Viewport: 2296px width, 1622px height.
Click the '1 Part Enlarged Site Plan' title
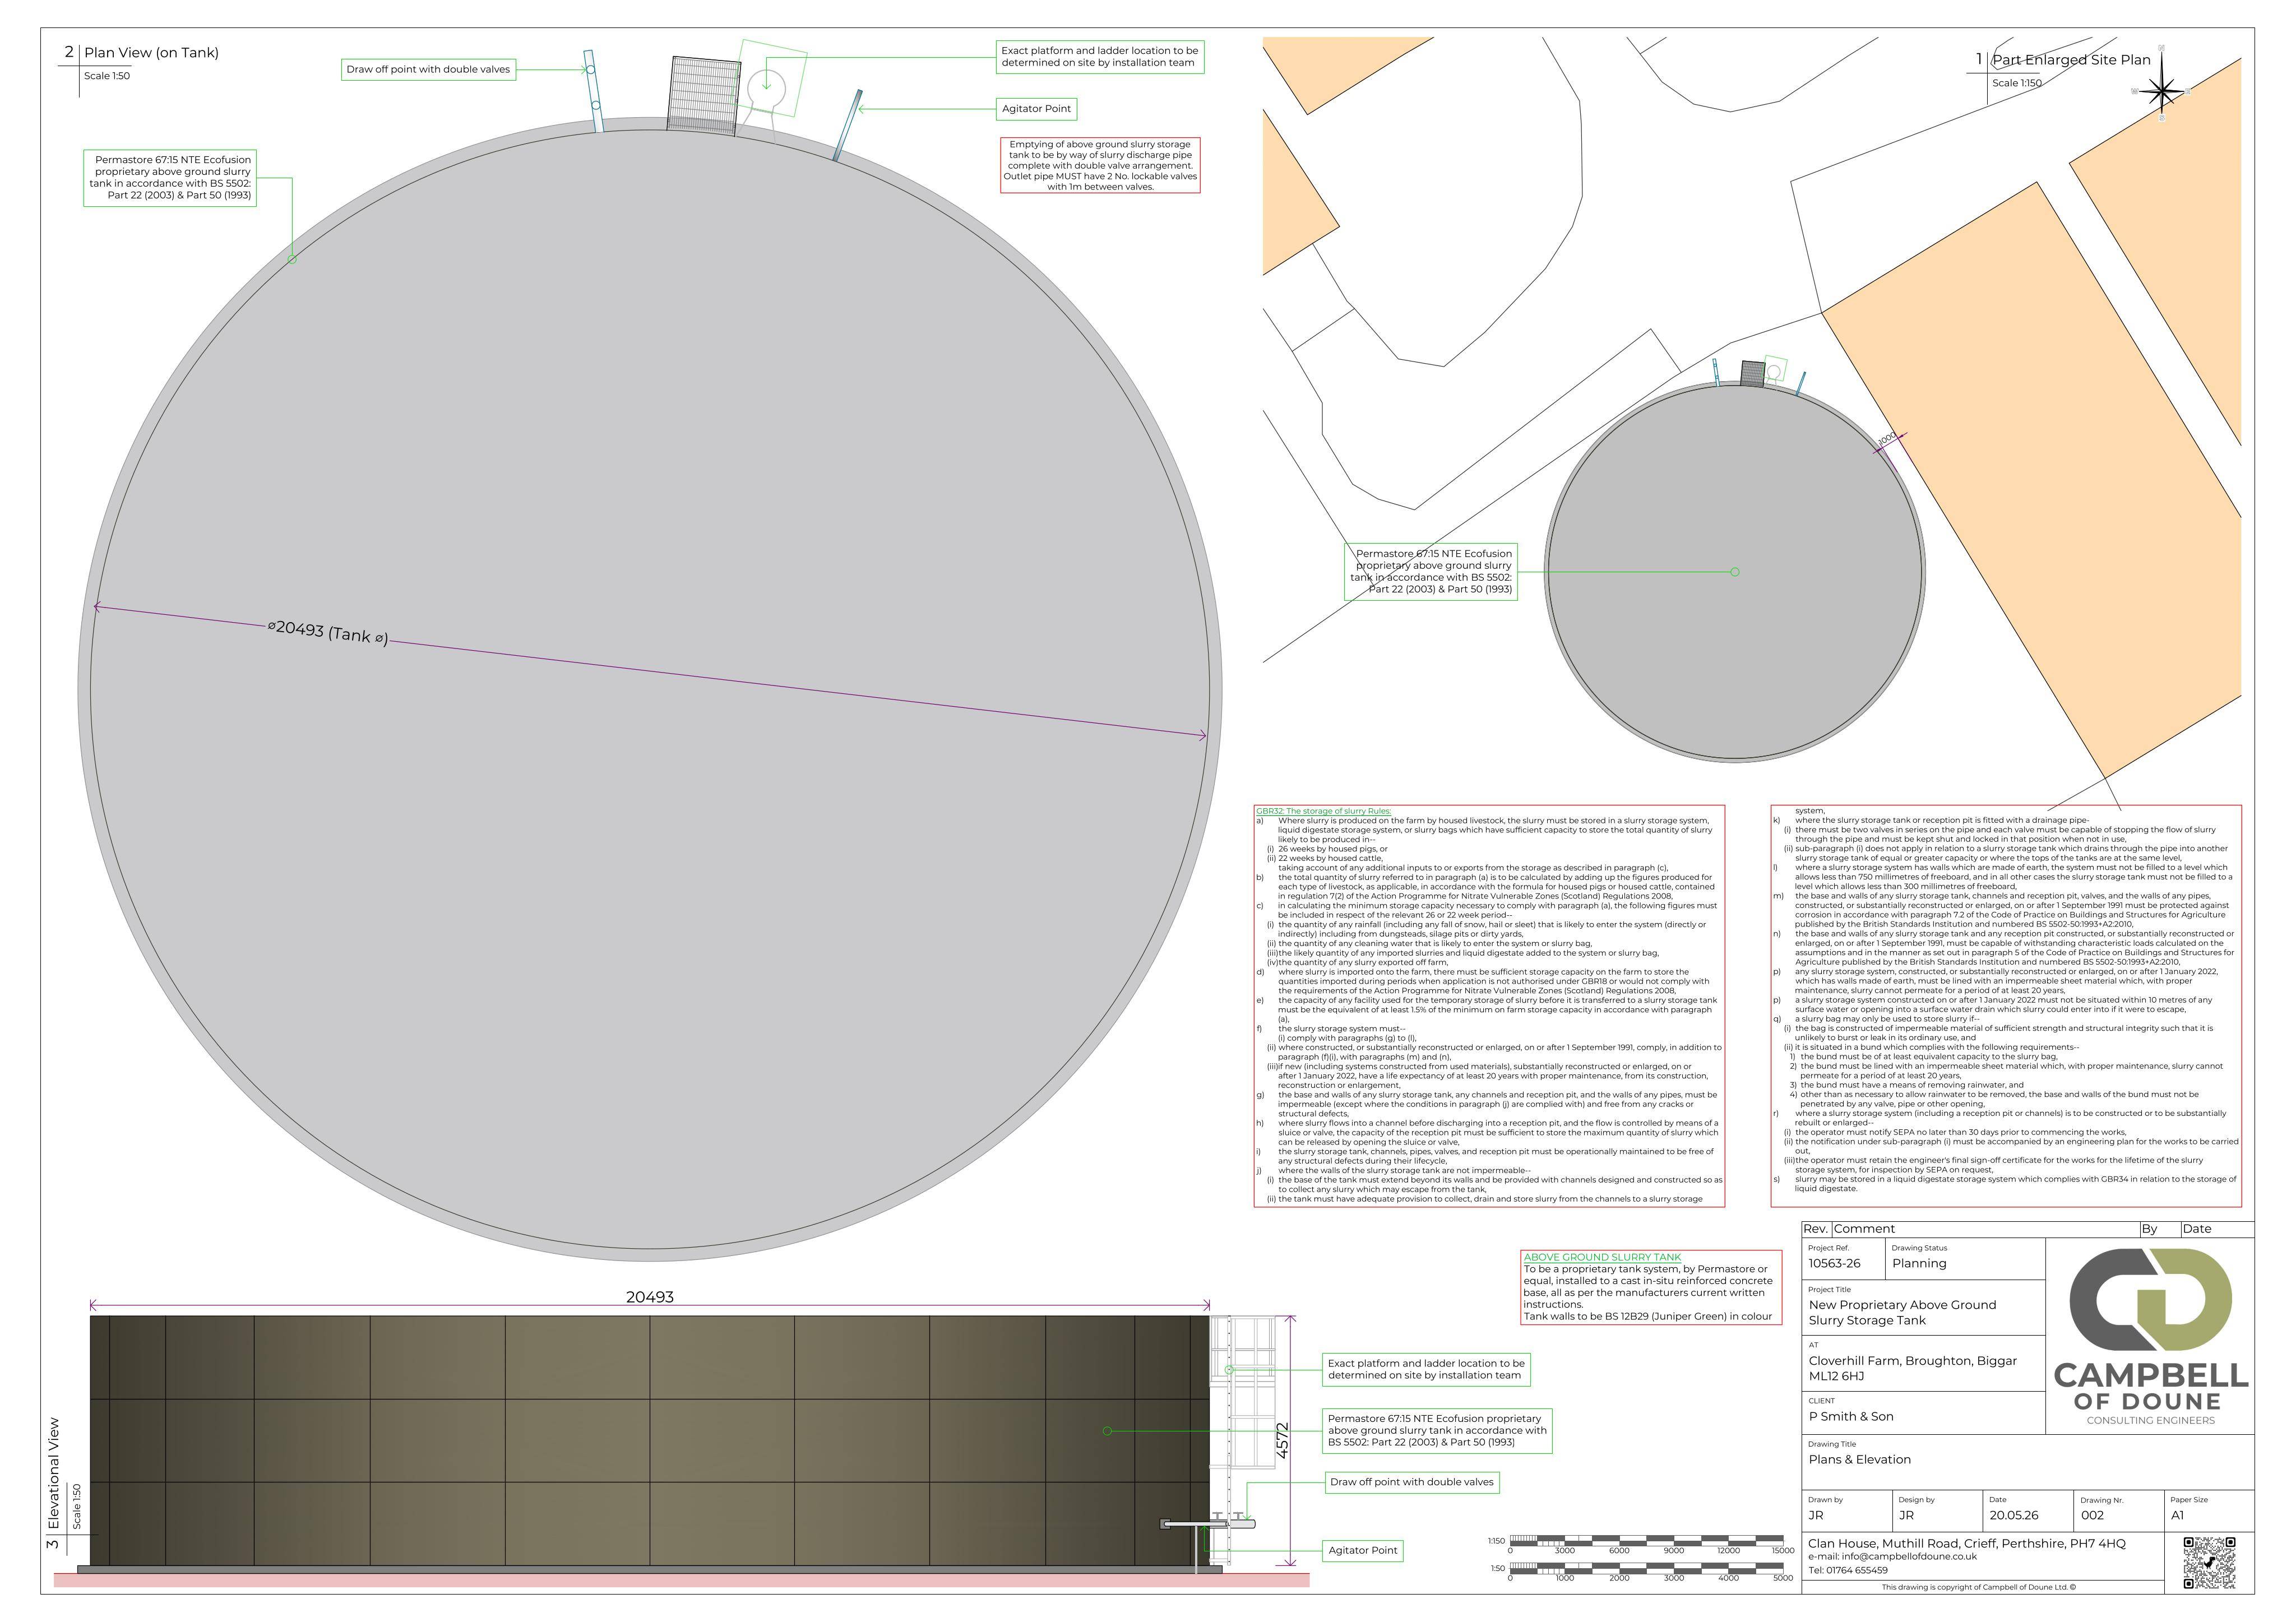(x=2063, y=60)
